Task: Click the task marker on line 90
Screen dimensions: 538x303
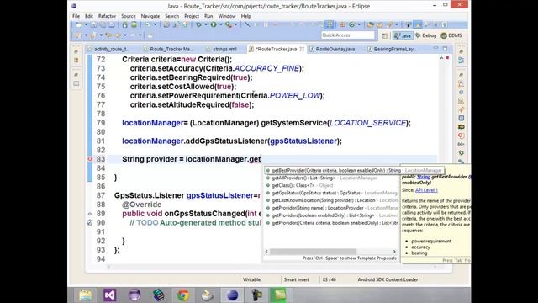Action: click(x=90, y=222)
